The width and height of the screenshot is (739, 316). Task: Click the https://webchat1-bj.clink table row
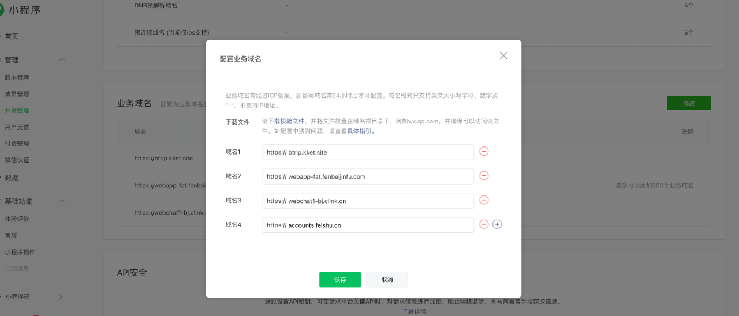[x=170, y=212]
